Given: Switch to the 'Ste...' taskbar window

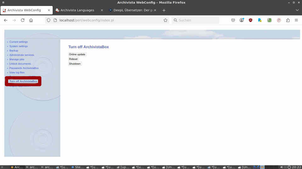Looking at the screenshot, I should [x=77, y=167].
